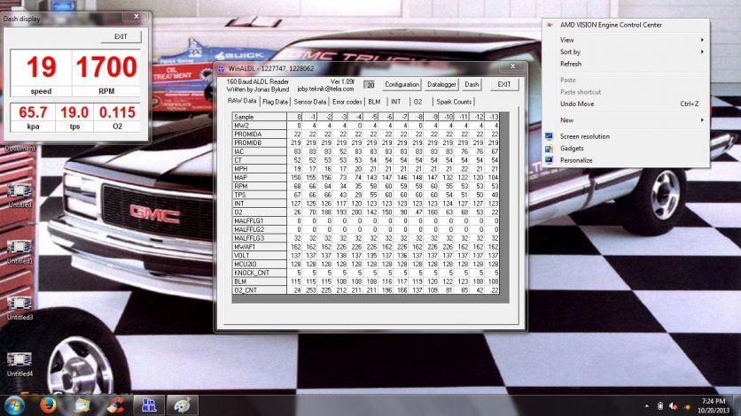Open the Untitled3 desktop shortcut
This screenshot has width=741, height=416.
19,309
